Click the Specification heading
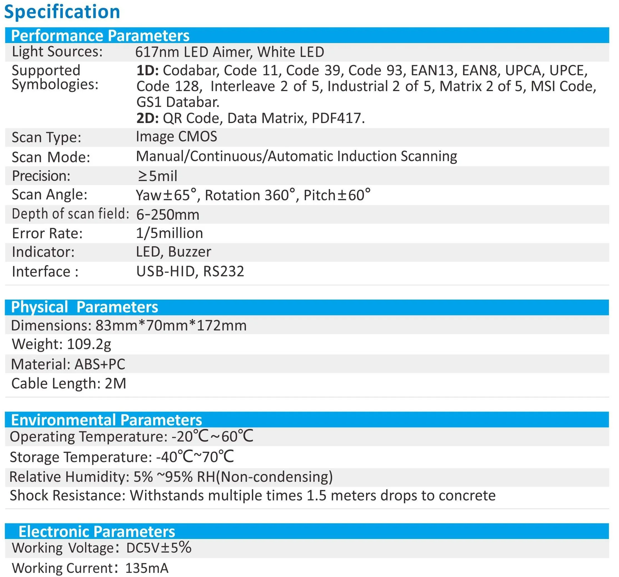 [62, 12]
